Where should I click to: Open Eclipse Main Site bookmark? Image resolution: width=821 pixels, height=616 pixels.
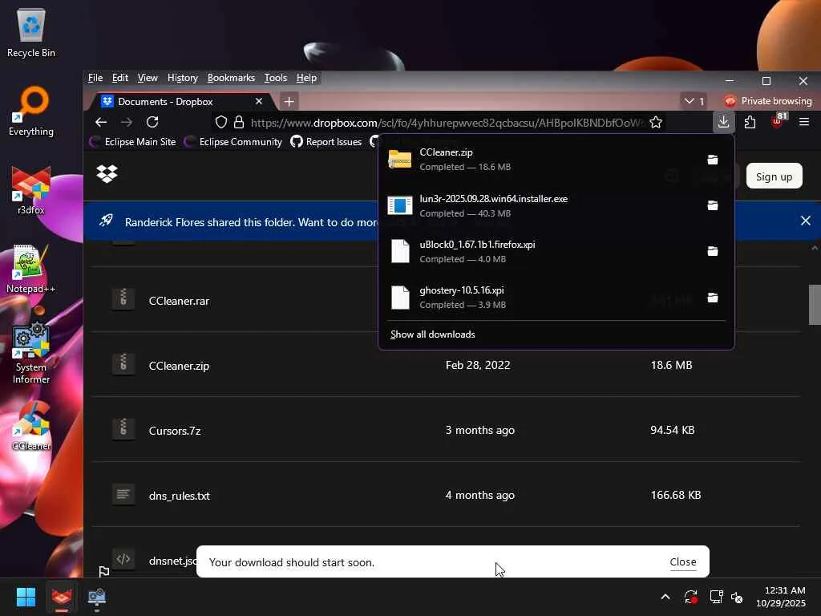(134, 142)
